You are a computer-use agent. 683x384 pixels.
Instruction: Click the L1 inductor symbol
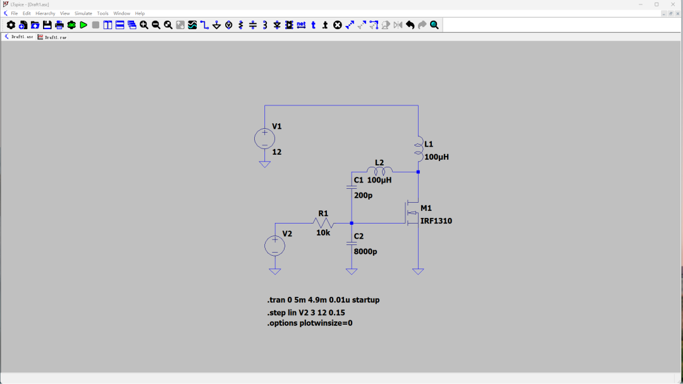[419, 150]
